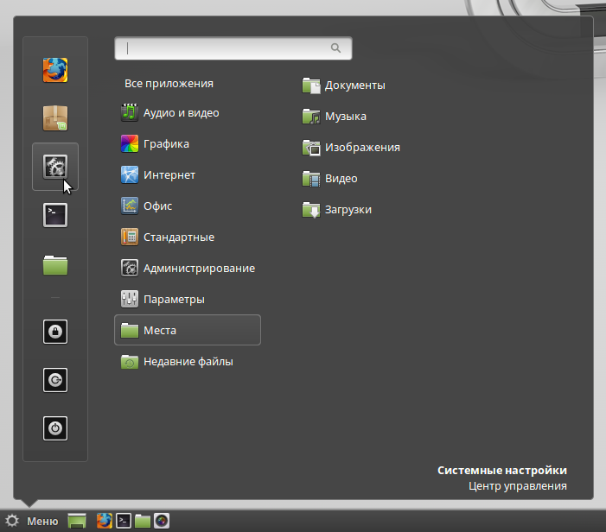Open shutdown dialog with power icon
This screenshot has width=606, height=532.
click(55, 428)
